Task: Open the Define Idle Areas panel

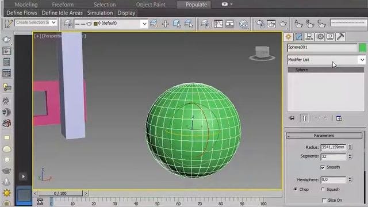Action: click(62, 13)
